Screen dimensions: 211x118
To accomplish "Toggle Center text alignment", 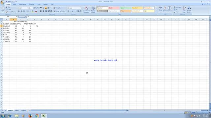I will [43, 11].
